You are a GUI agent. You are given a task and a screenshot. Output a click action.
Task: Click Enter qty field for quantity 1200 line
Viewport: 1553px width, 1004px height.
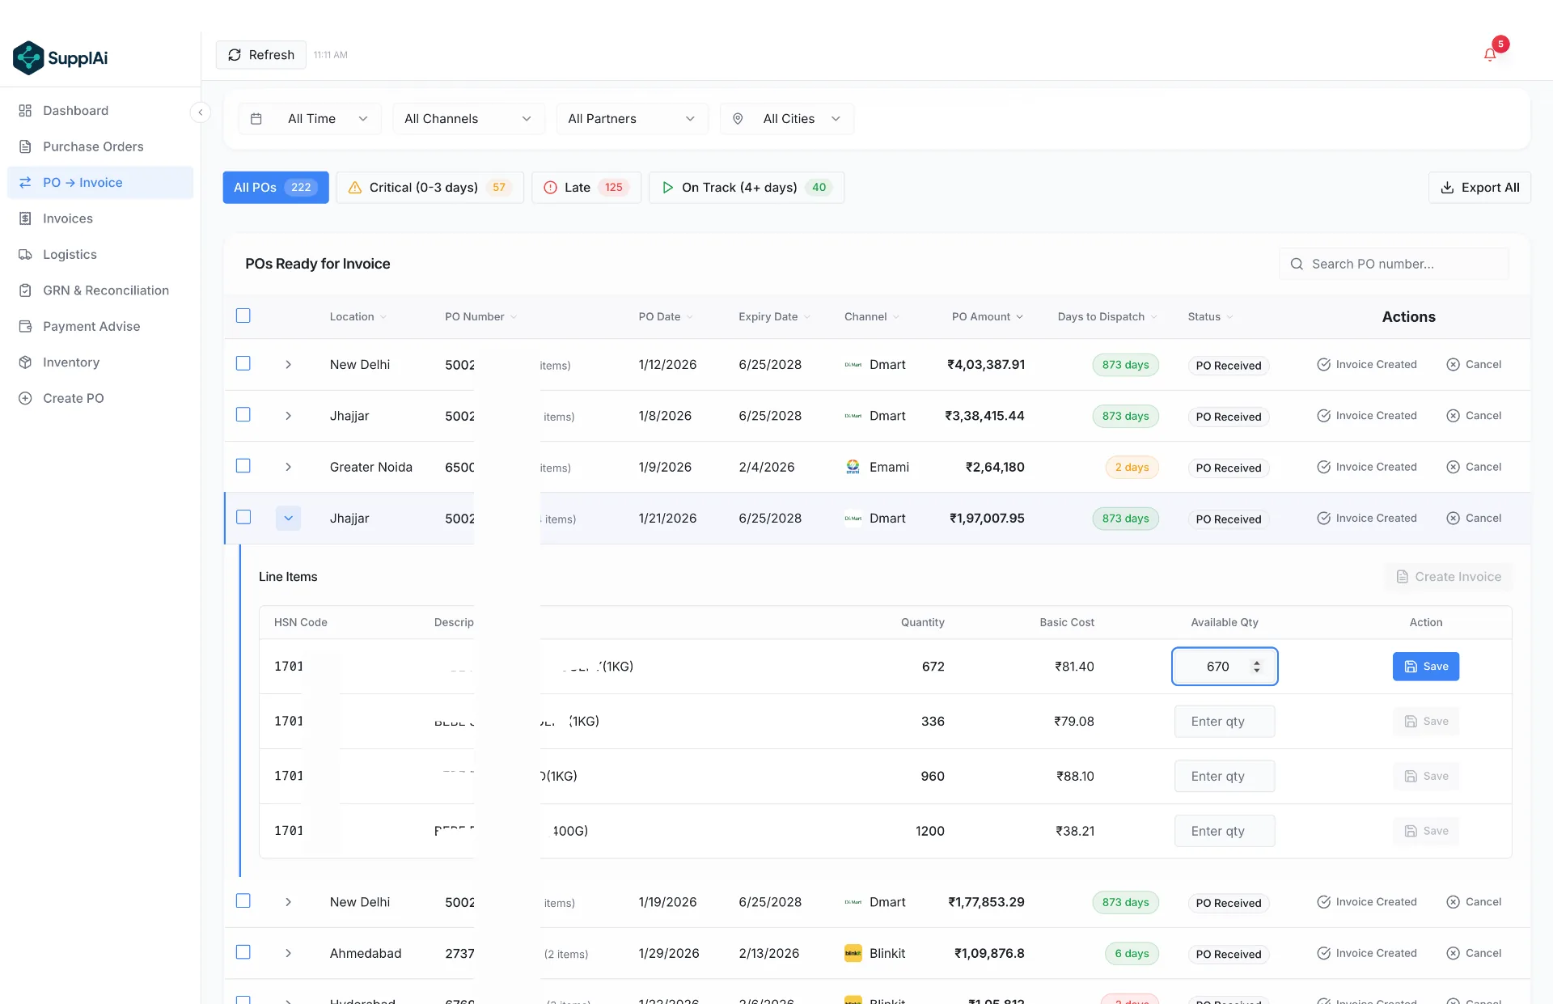(x=1225, y=832)
